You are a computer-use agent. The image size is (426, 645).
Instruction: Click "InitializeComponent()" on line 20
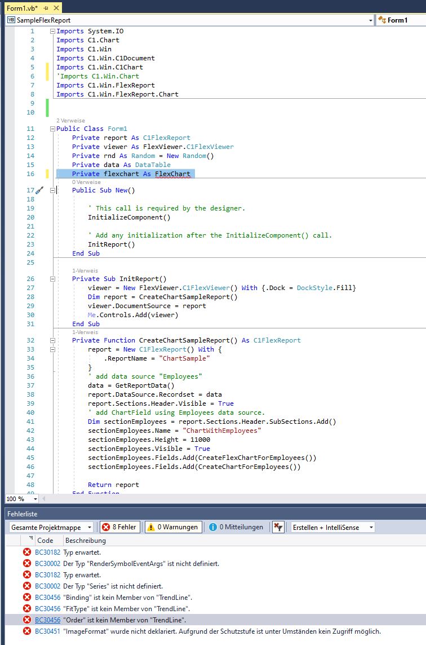pyautogui.click(x=129, y=217)
